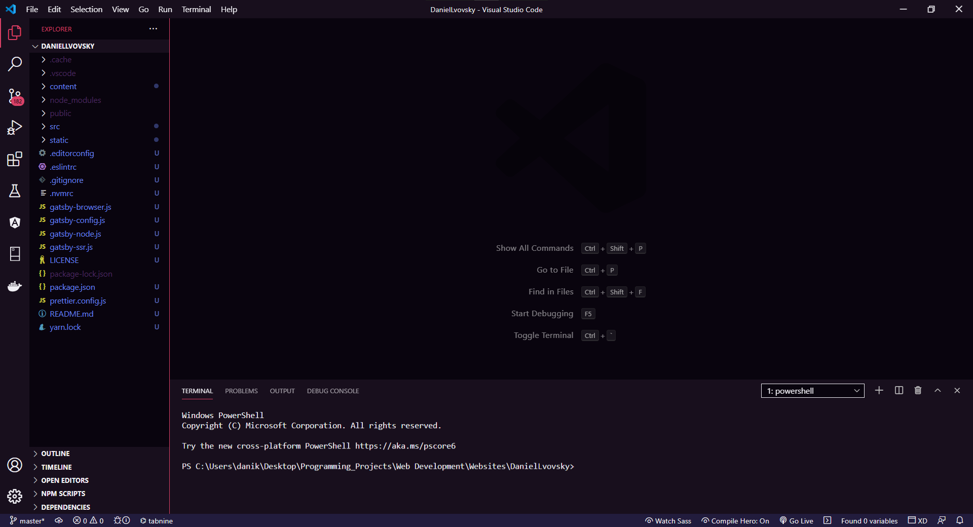Click the feedback icon in status bar
The width and height of the screenshot is (973, 527).
tap(942, 520)
